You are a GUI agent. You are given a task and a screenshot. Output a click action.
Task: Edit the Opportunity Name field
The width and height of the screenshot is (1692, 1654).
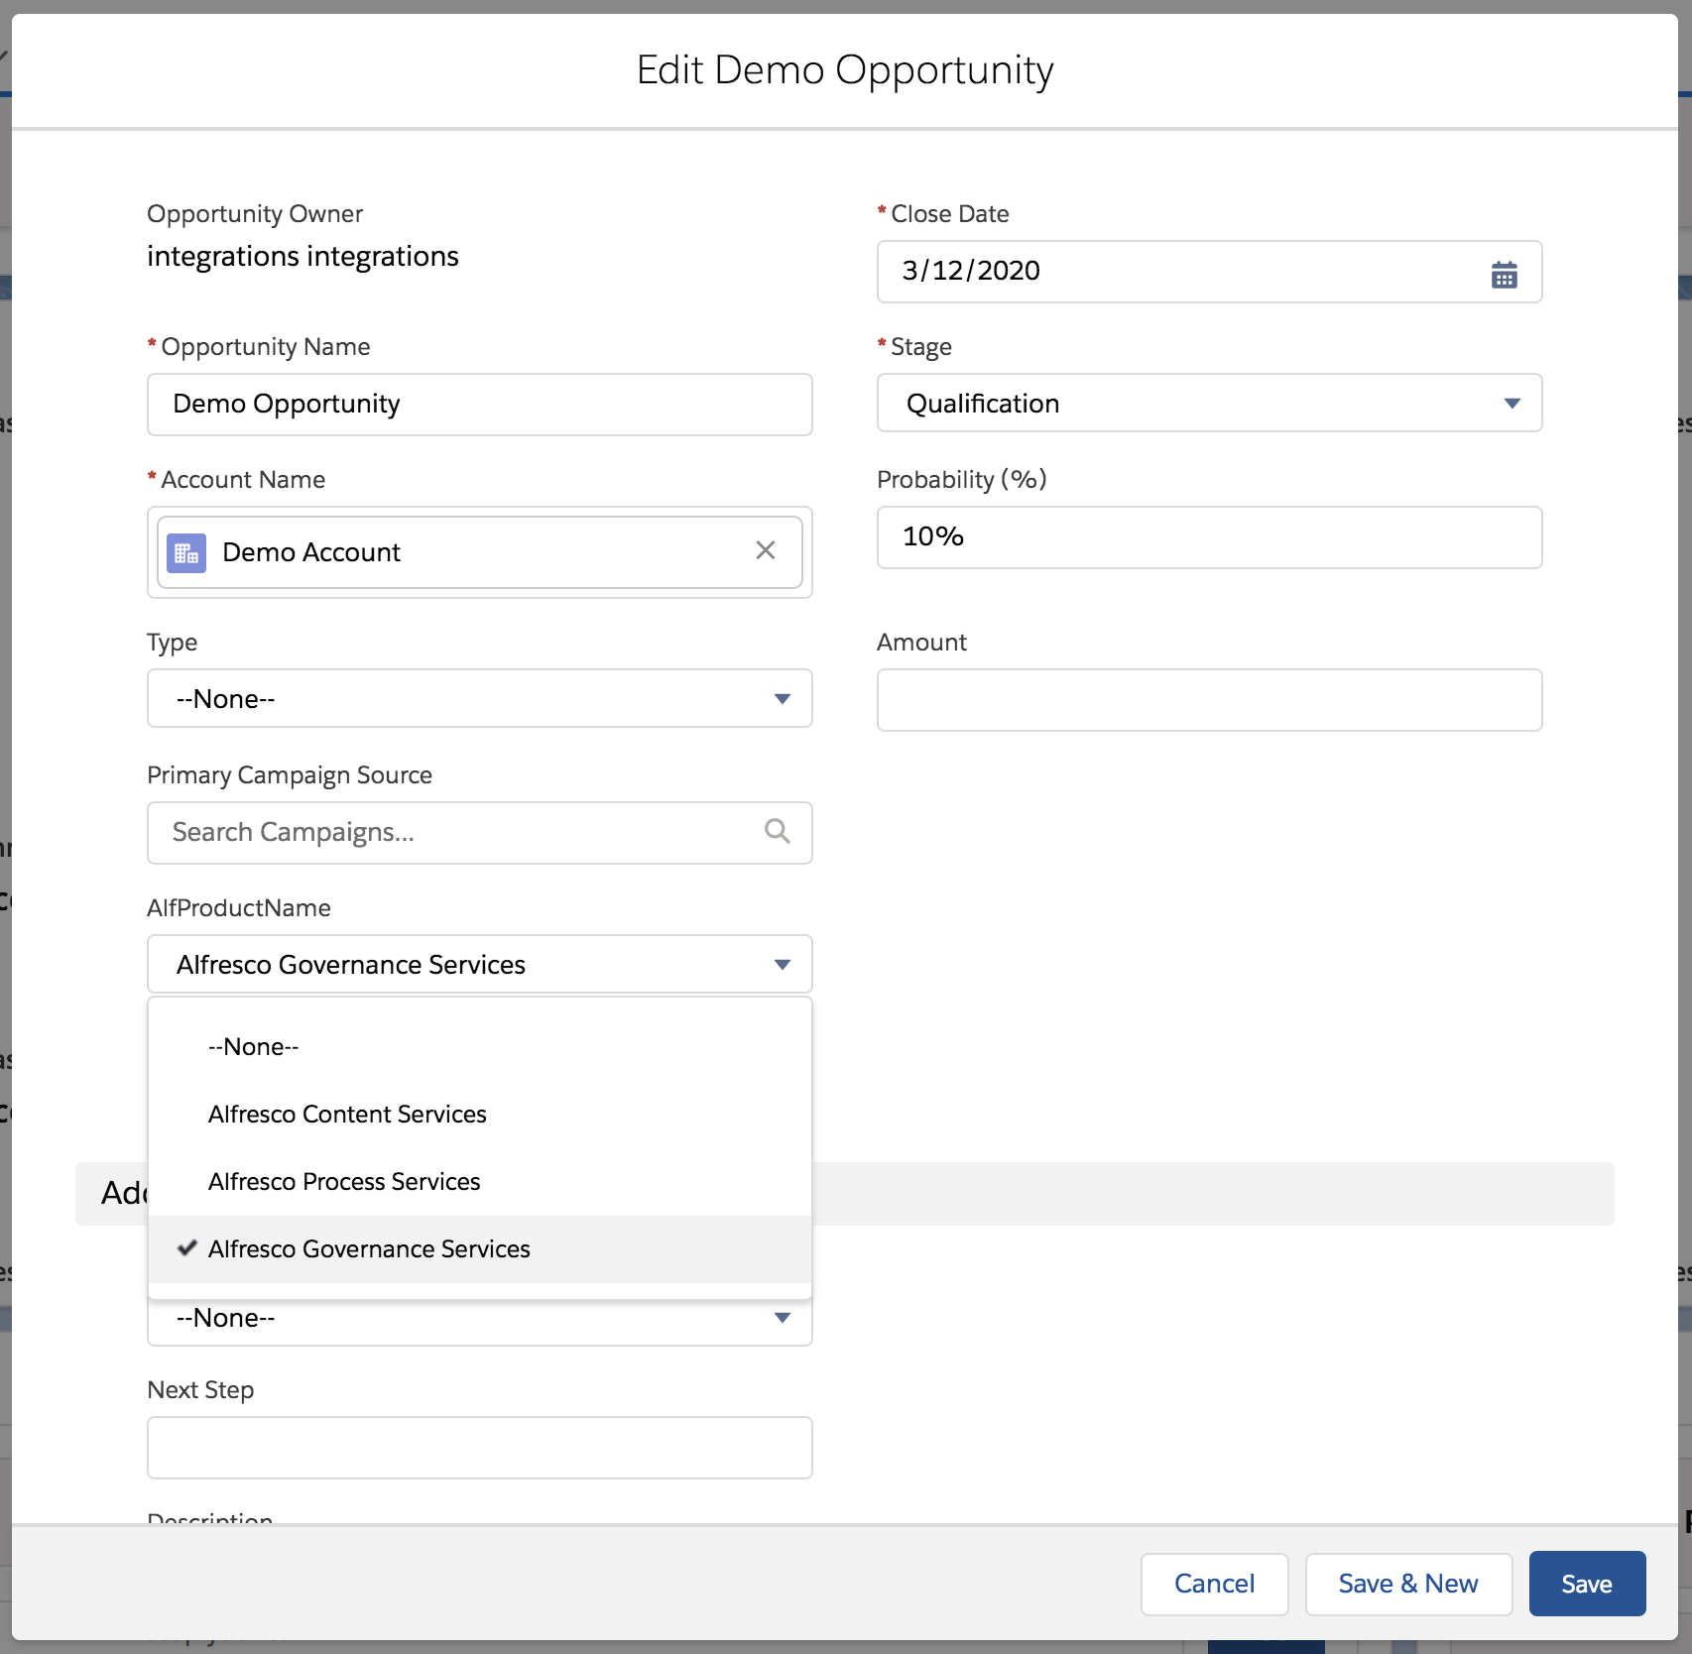(x=479, y=404)
